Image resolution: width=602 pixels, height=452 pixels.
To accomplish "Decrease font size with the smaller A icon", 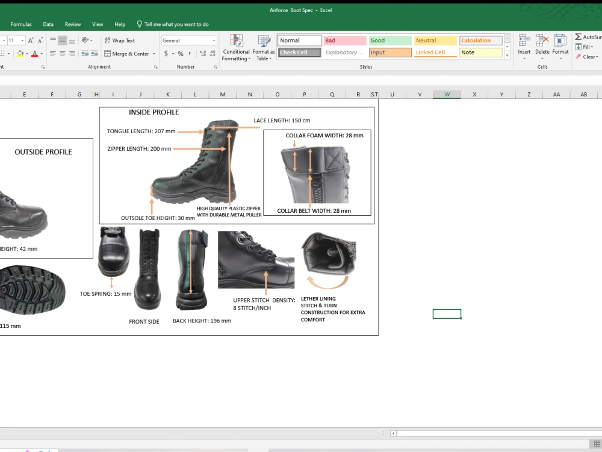I will [40, 40].
